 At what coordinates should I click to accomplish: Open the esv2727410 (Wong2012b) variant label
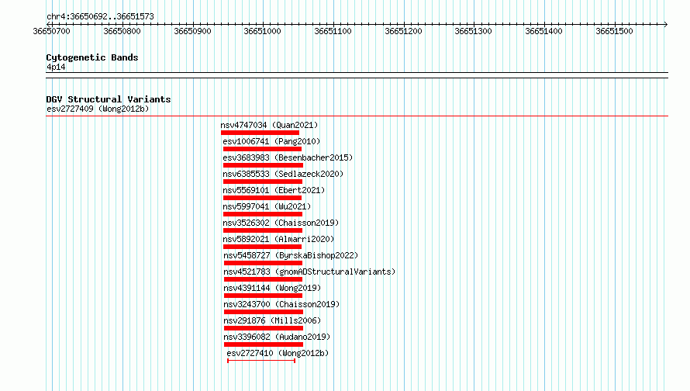click(x=278, y=353)
